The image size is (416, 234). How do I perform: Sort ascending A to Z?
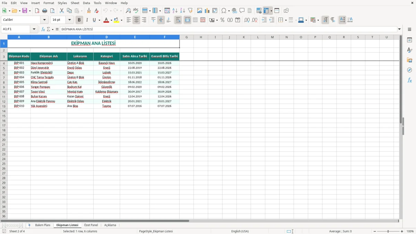[x=175, y=11]
